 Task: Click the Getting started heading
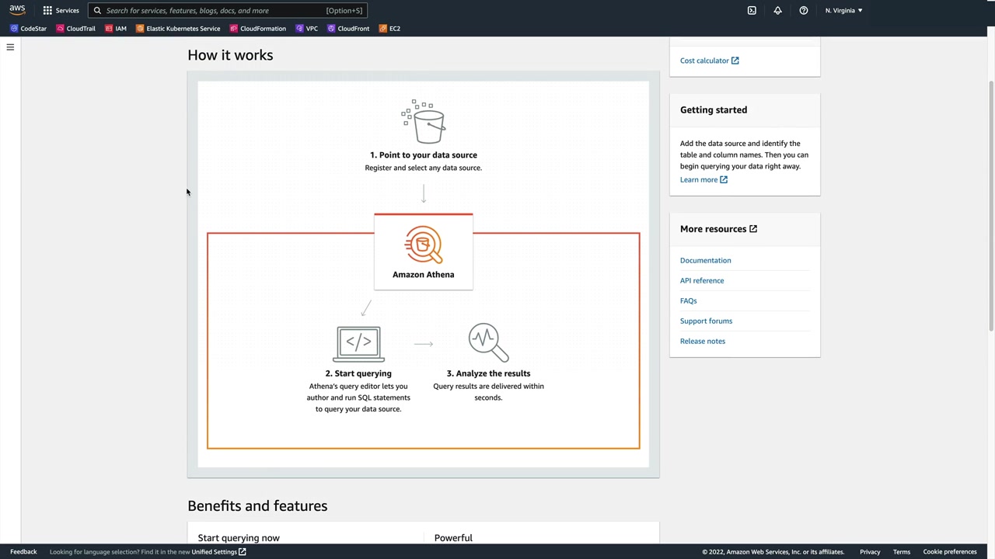714,110
